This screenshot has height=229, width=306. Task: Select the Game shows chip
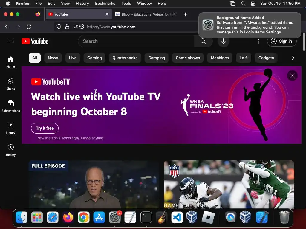[x=188, y=58]
